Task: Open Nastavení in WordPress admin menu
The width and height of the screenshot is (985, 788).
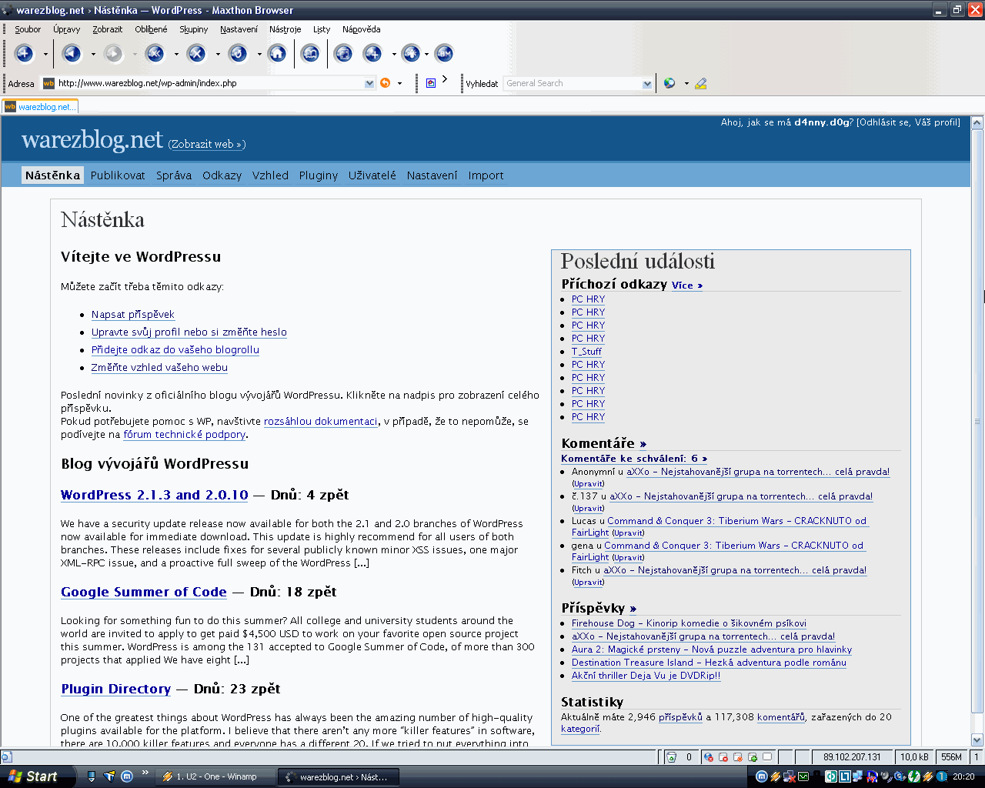Action: [x=432, y=175]
